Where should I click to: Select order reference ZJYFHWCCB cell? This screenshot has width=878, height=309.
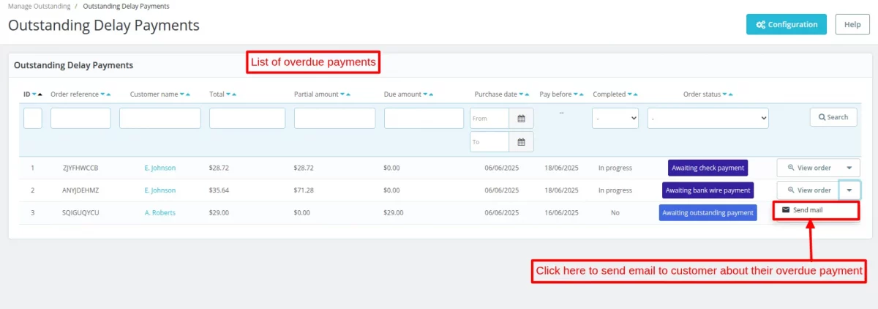[80, 168]
